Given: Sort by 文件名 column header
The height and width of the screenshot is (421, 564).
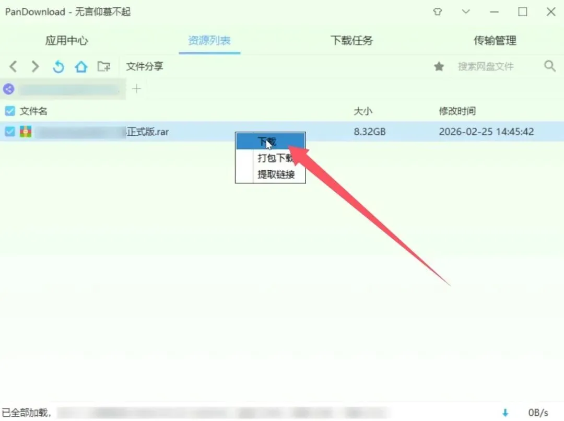Looking at the screenshot, I should point(33,111).
